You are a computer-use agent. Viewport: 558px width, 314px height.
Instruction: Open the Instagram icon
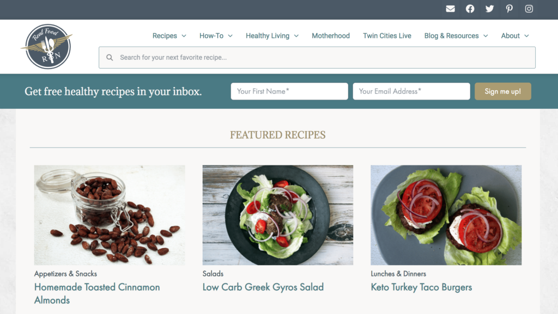tap(529, 9)
